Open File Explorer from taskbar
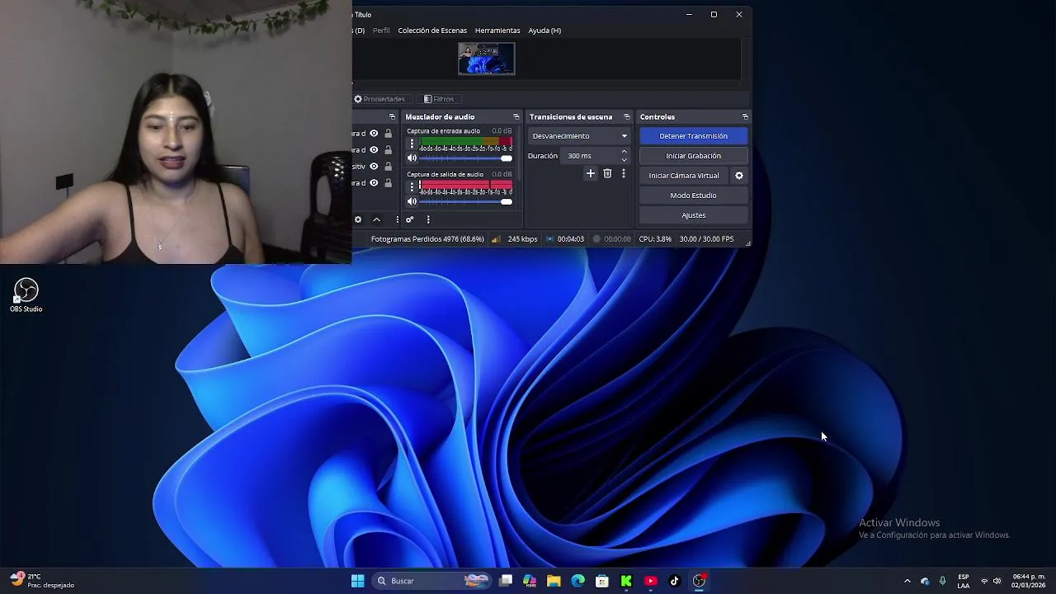 coord(554,581)
